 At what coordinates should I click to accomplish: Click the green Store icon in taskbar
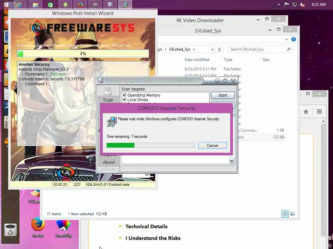(50, 5)
